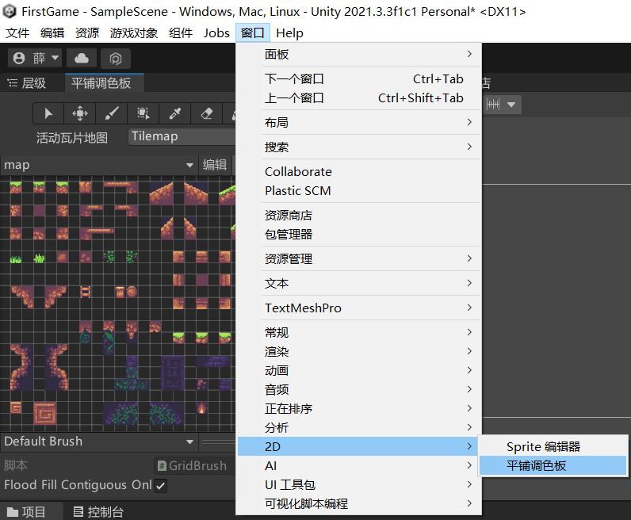The height and width of the screenshot is (520, 631).
Task: Pick the spiral stone block tile
Action: pyautogui.click(x=45, y=413)
